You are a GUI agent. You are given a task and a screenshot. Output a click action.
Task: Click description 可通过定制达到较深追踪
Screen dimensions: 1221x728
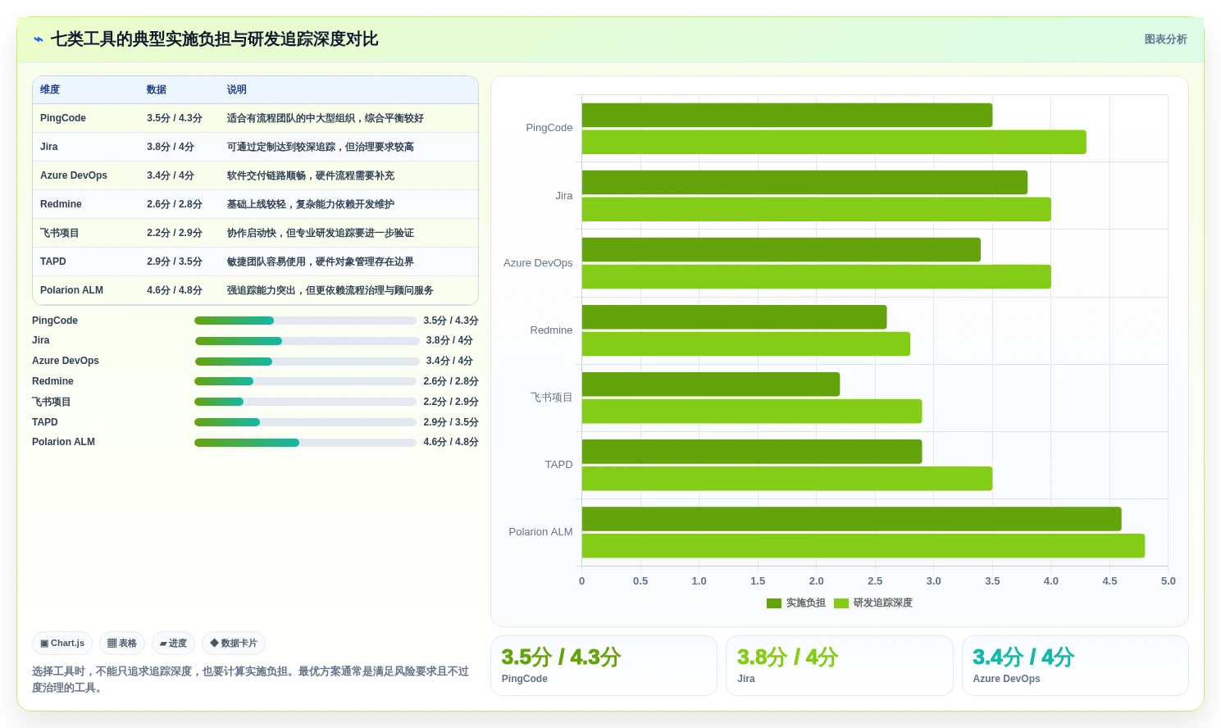click(321, 147)
